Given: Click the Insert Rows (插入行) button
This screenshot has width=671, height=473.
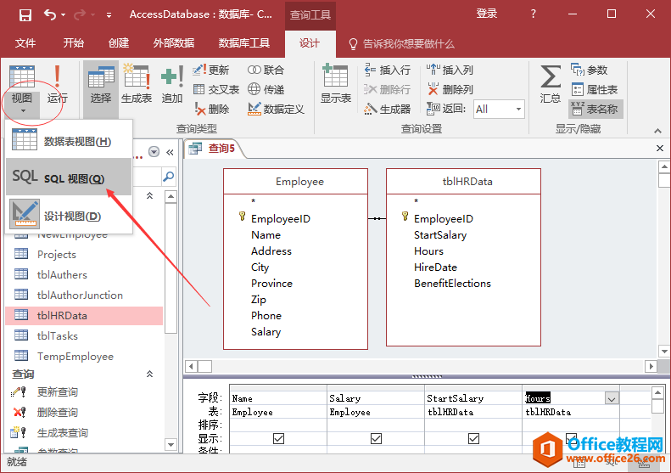Looking at the screenshot, I should pyautogui.click(x=388, y=70).
